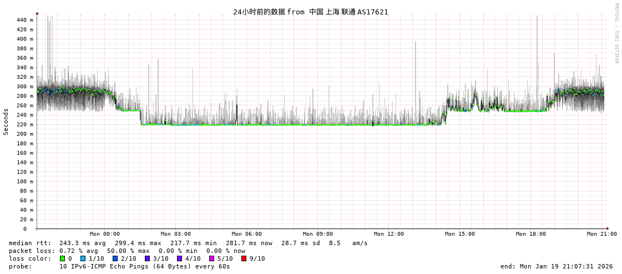
Task: Click the packet loss statistics line
Action: 127,251
